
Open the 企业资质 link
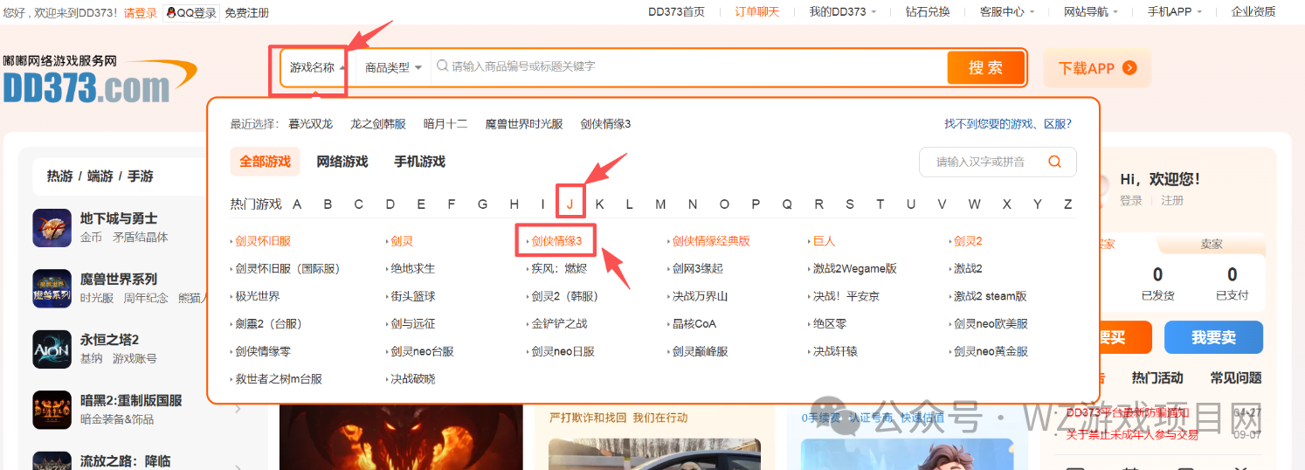[1253, 11]
